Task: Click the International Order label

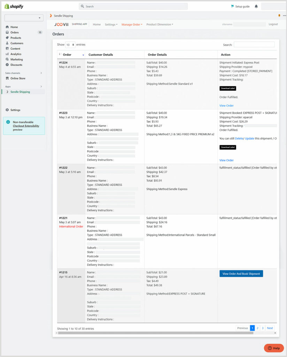Action: 71,227
